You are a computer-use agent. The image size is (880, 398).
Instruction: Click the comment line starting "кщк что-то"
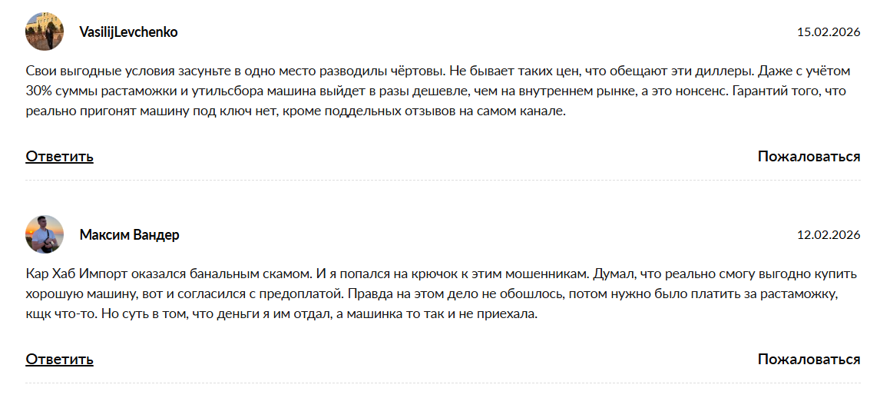[230, 314]
